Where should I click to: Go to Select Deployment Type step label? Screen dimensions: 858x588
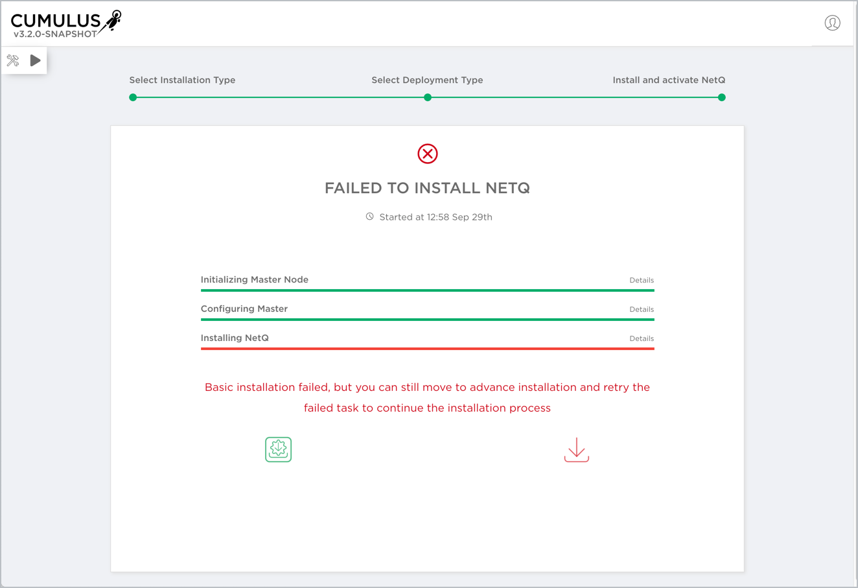coord(427,80)
